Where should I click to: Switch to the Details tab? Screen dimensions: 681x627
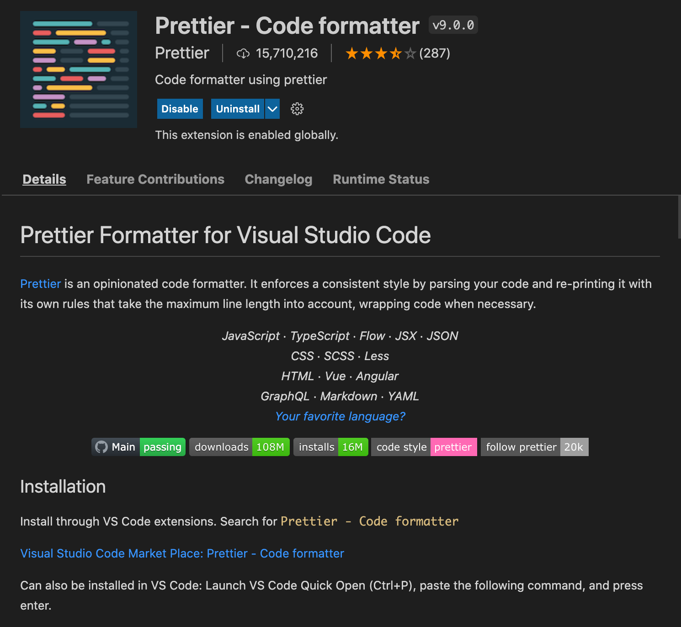44,179
